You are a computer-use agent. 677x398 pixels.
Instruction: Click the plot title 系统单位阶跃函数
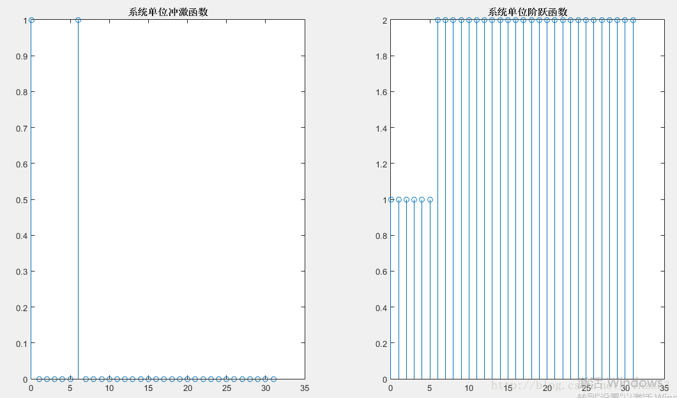(528, 12)
